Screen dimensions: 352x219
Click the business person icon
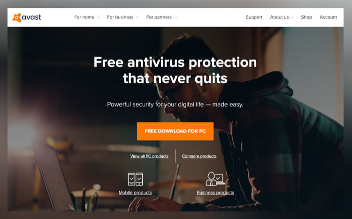click(x=215, y=179)
